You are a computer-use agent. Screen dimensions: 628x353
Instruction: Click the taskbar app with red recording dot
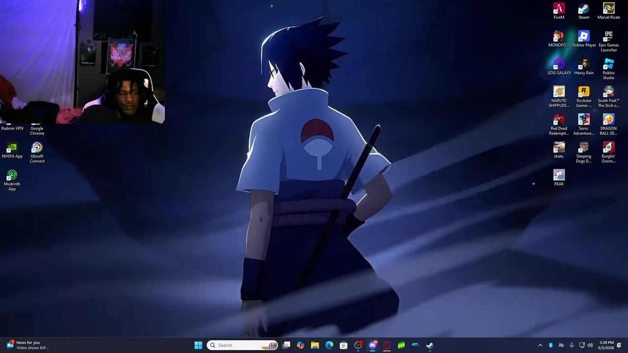pos(358,345)
